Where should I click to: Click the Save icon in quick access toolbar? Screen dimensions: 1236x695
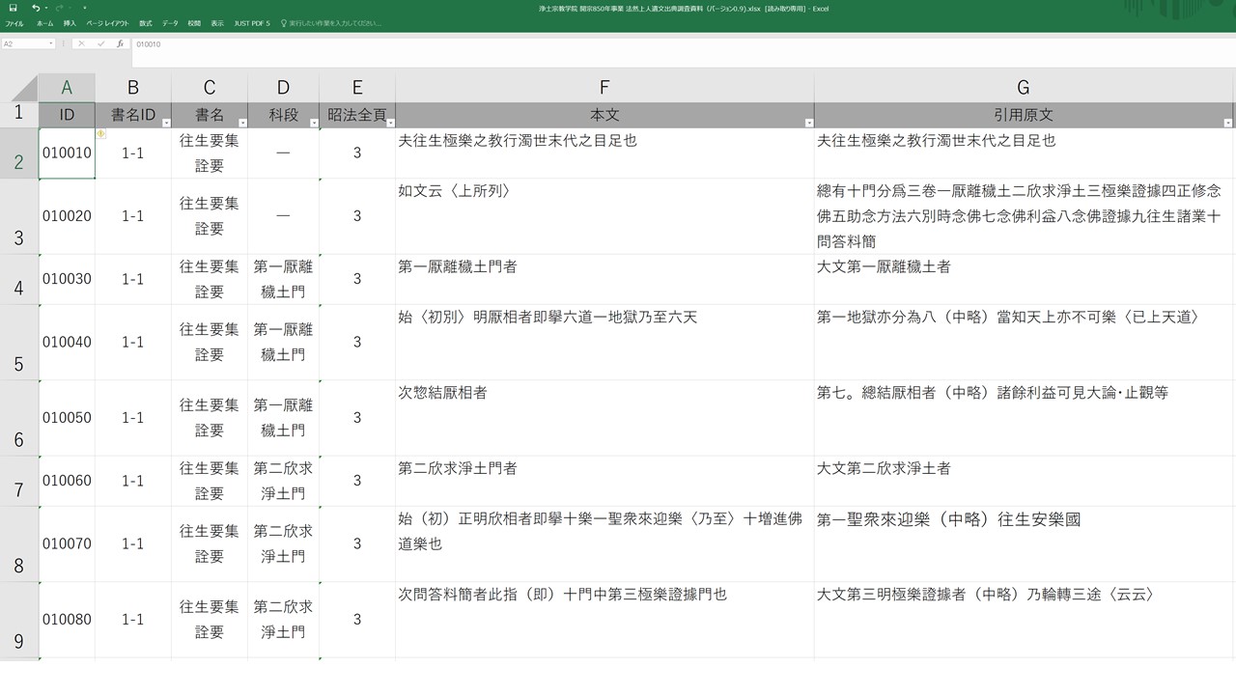click(13, 8)
